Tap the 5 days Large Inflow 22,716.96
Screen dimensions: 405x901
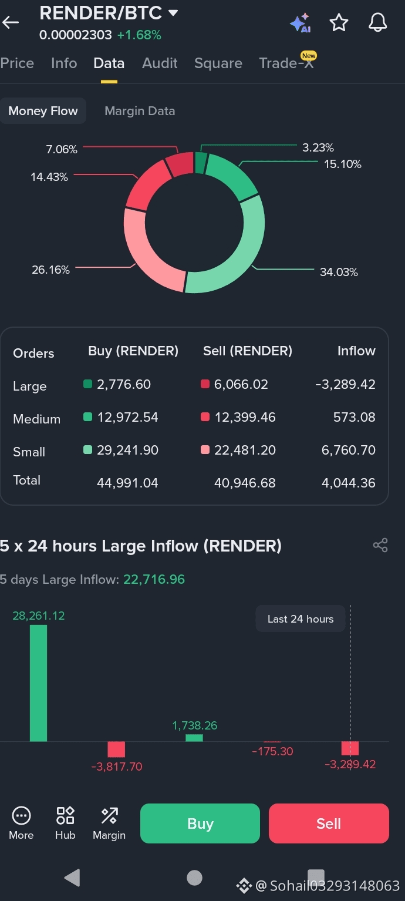154,579
